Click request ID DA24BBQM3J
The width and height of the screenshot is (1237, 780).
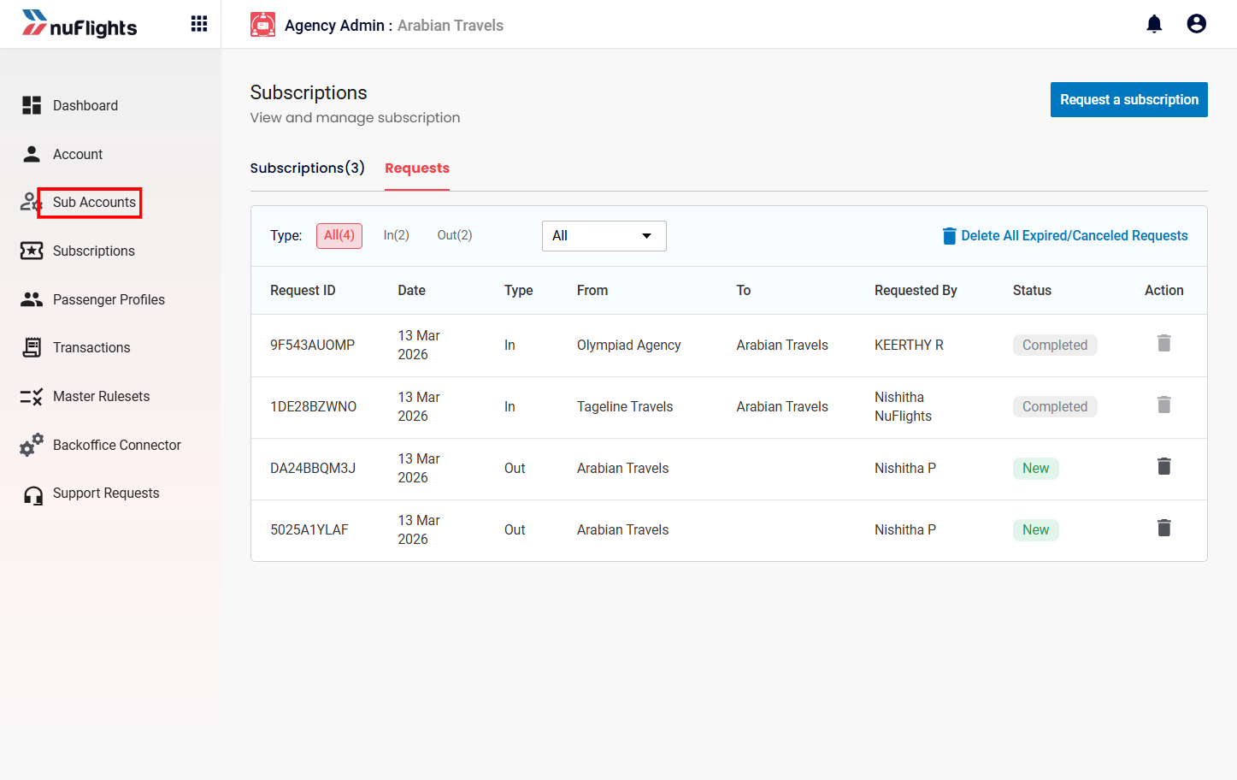pos(313,469)
